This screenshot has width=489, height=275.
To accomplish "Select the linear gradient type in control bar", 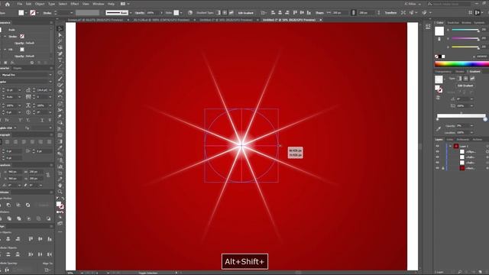I will 218,13.
